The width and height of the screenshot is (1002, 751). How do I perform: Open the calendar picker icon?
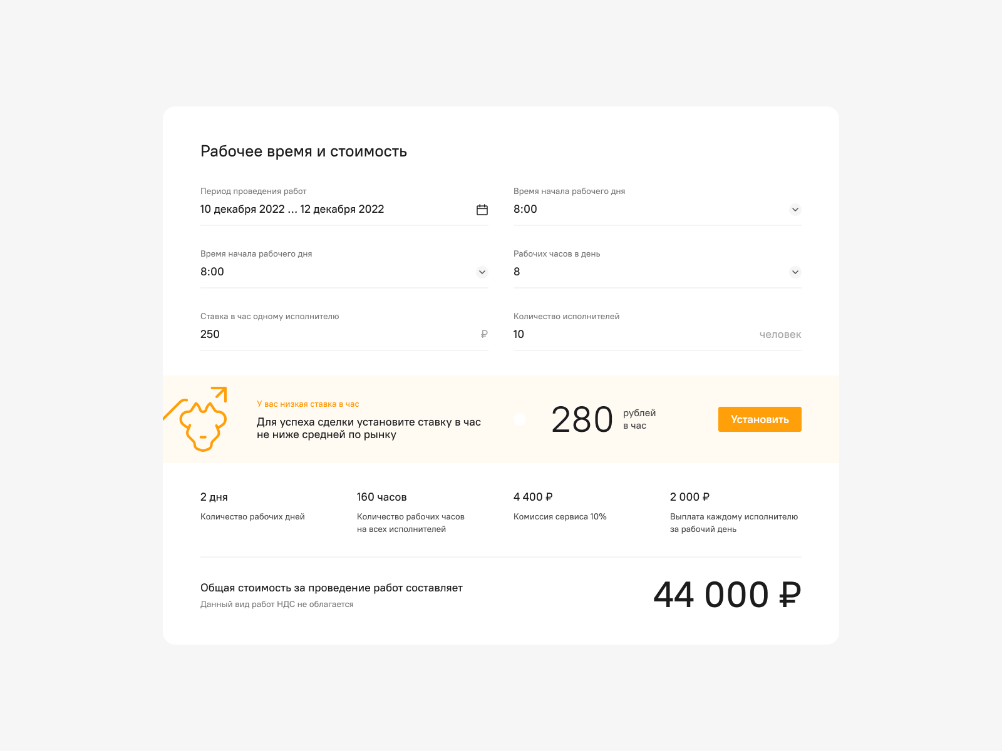click(x=482, y=210)
